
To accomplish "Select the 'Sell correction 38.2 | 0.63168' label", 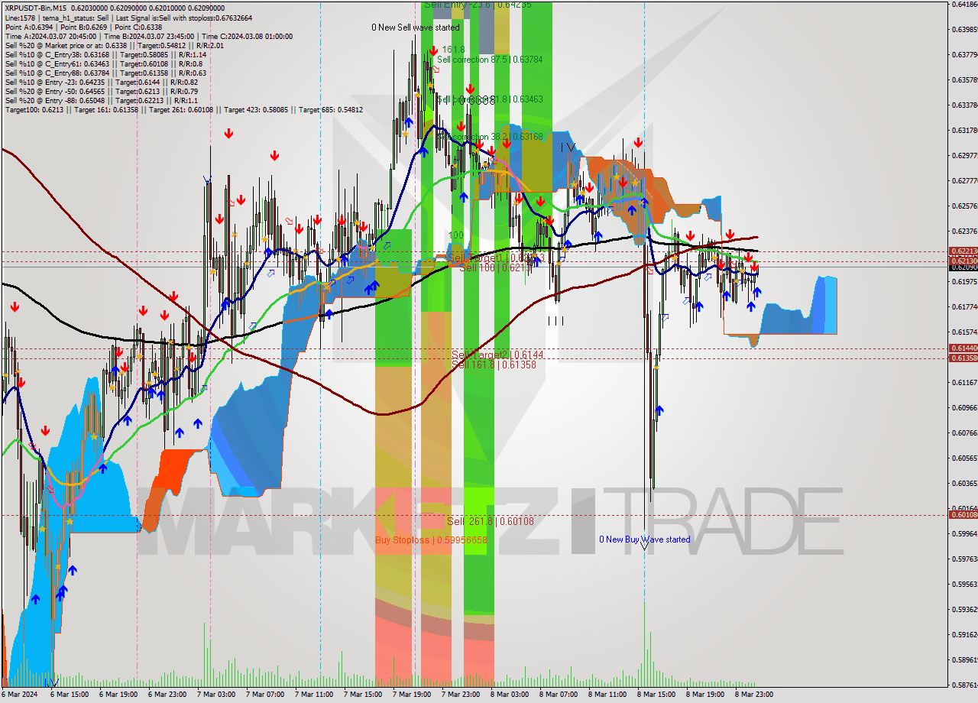I will 490,137.
